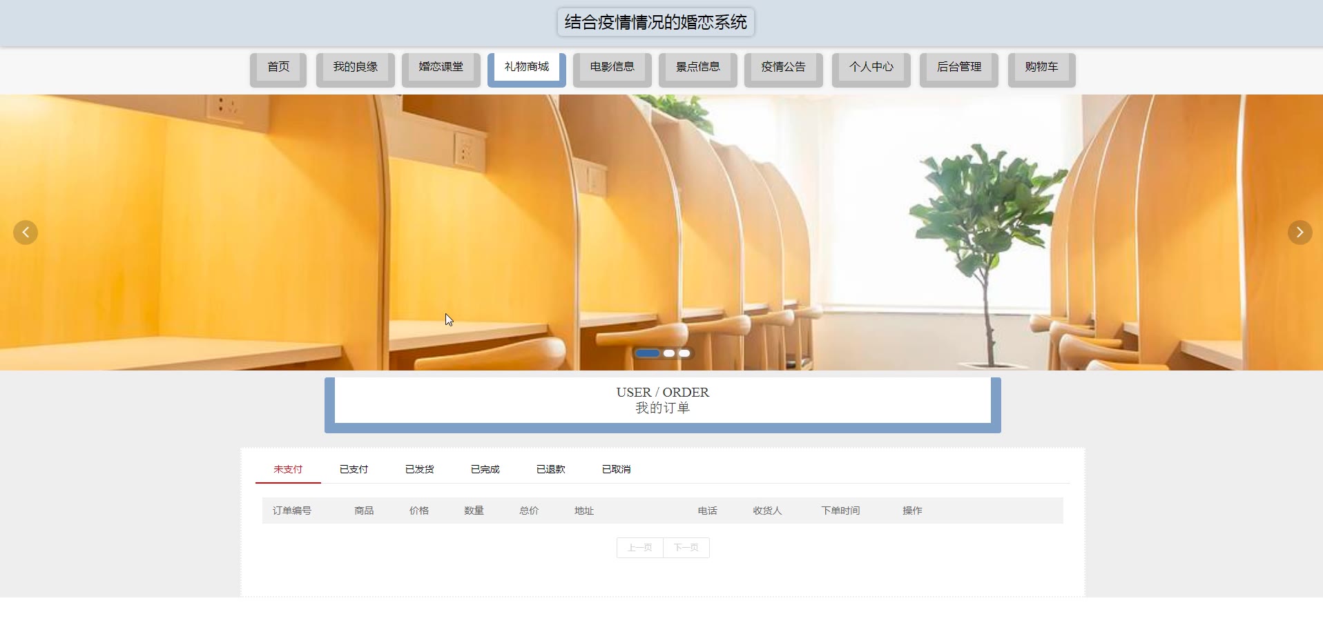Go to previous carousel slide arrow

26,233
